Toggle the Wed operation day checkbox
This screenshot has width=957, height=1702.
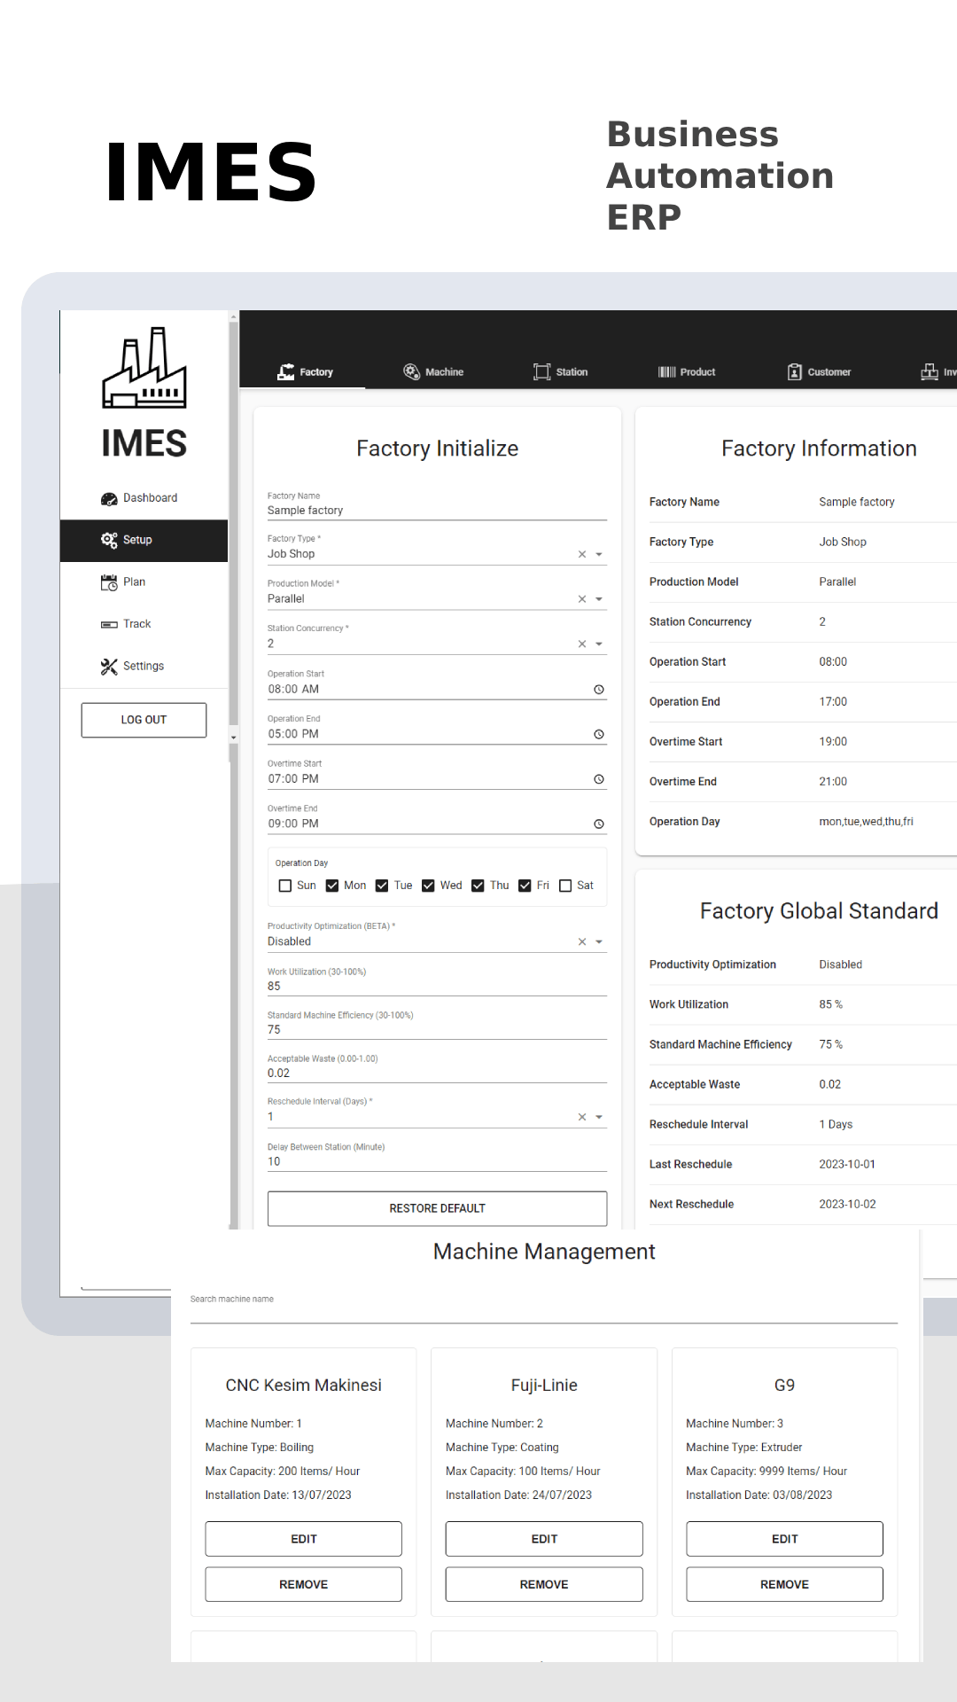coord(428,886)
